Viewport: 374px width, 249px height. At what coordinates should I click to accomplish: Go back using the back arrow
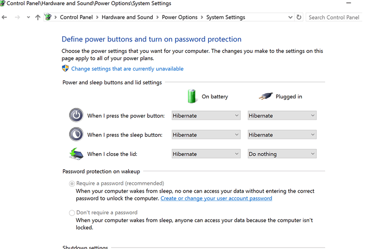[4, 18]
